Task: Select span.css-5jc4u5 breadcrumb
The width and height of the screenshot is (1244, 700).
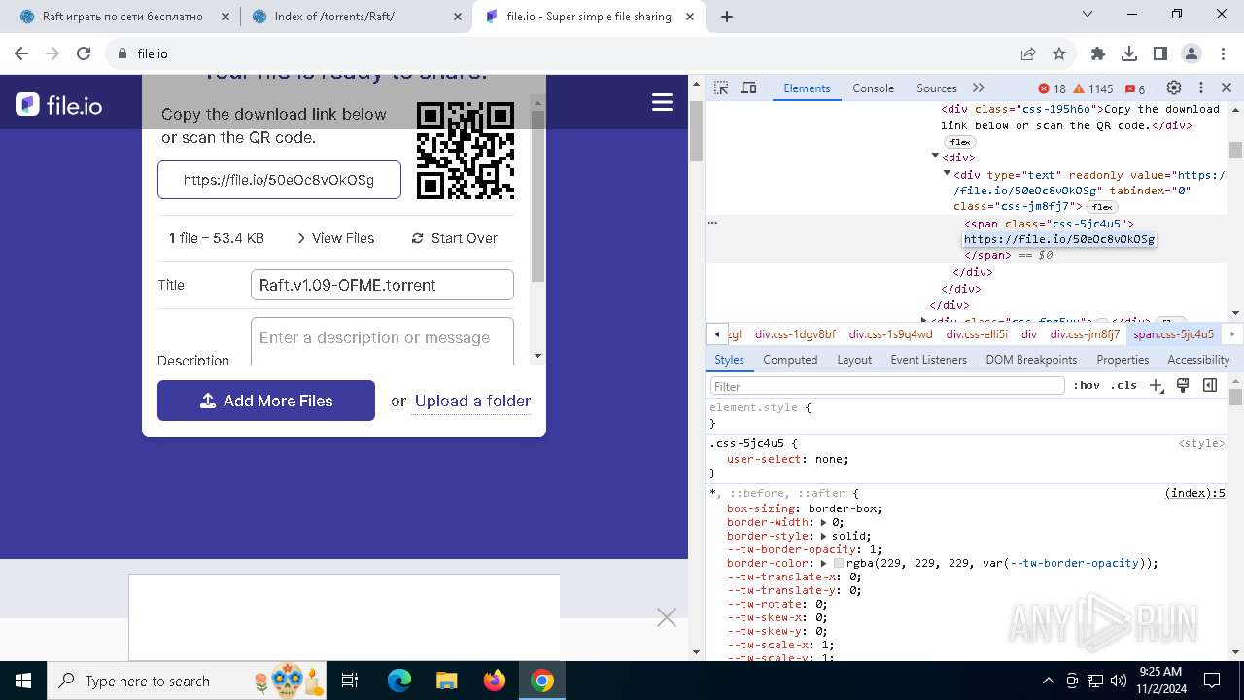Action: (1173, 334)
